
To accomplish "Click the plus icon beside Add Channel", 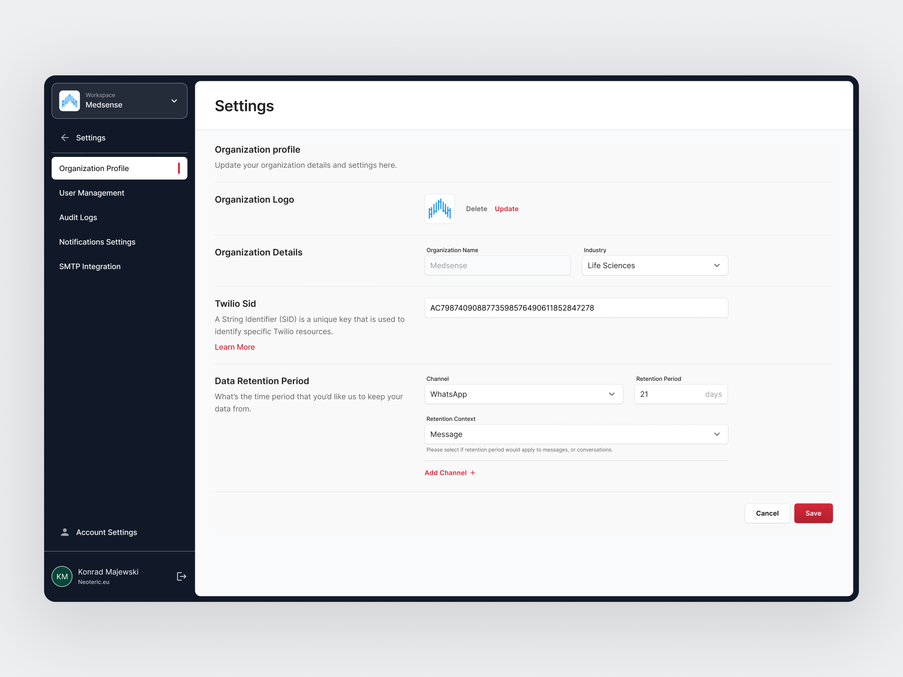I will (473, 472).
